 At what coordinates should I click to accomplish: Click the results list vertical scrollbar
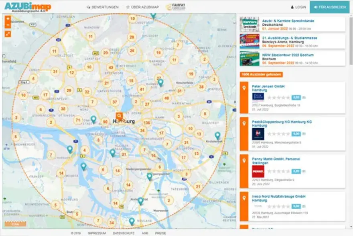[x=351, y=41]
